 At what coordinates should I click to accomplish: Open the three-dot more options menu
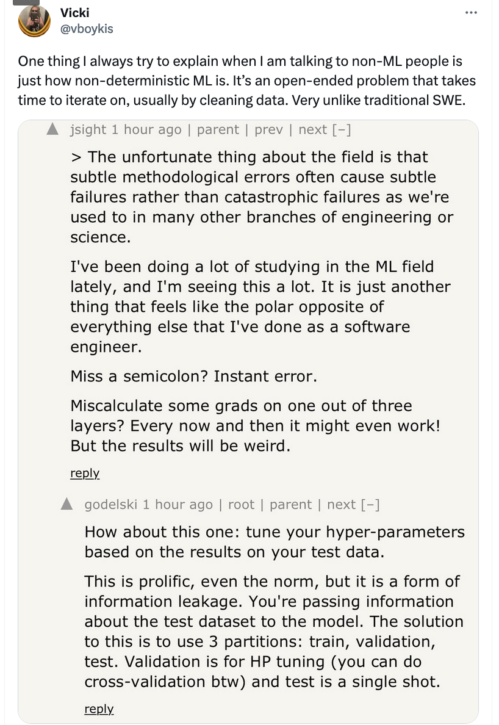click(x=471, y=12)
